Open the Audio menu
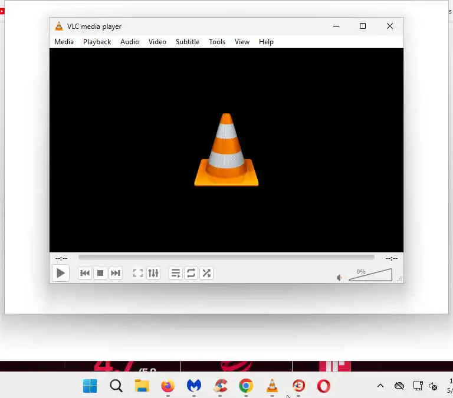 point(130,42)
